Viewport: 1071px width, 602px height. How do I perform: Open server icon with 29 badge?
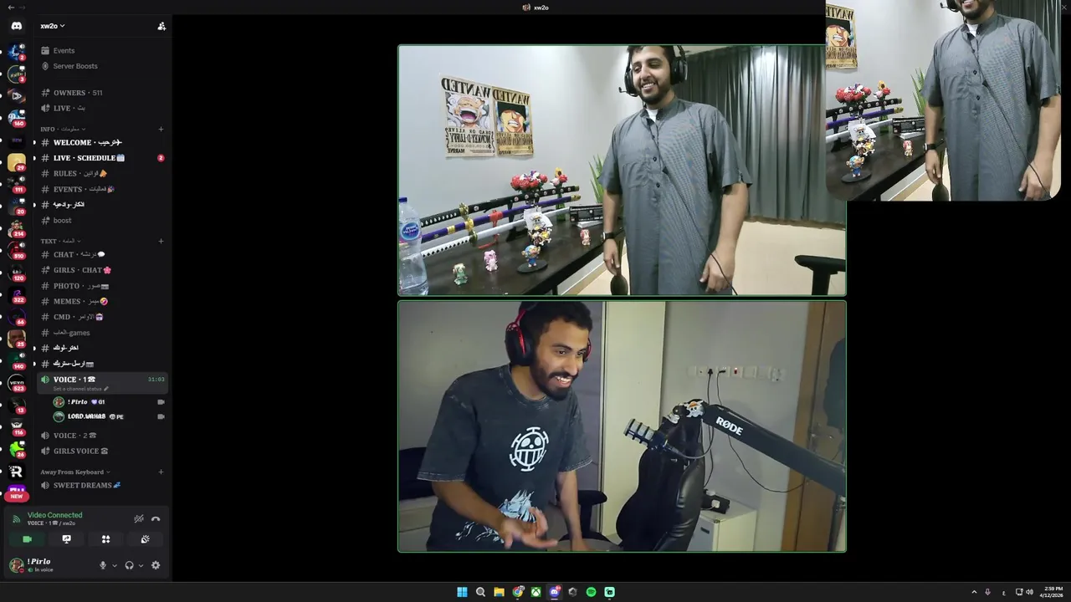(17, 162)
